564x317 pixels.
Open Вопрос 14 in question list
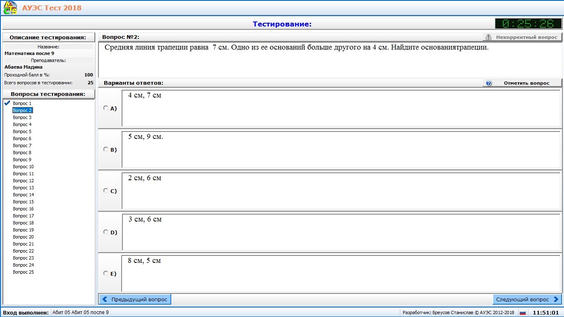click(x=23, y=195)
